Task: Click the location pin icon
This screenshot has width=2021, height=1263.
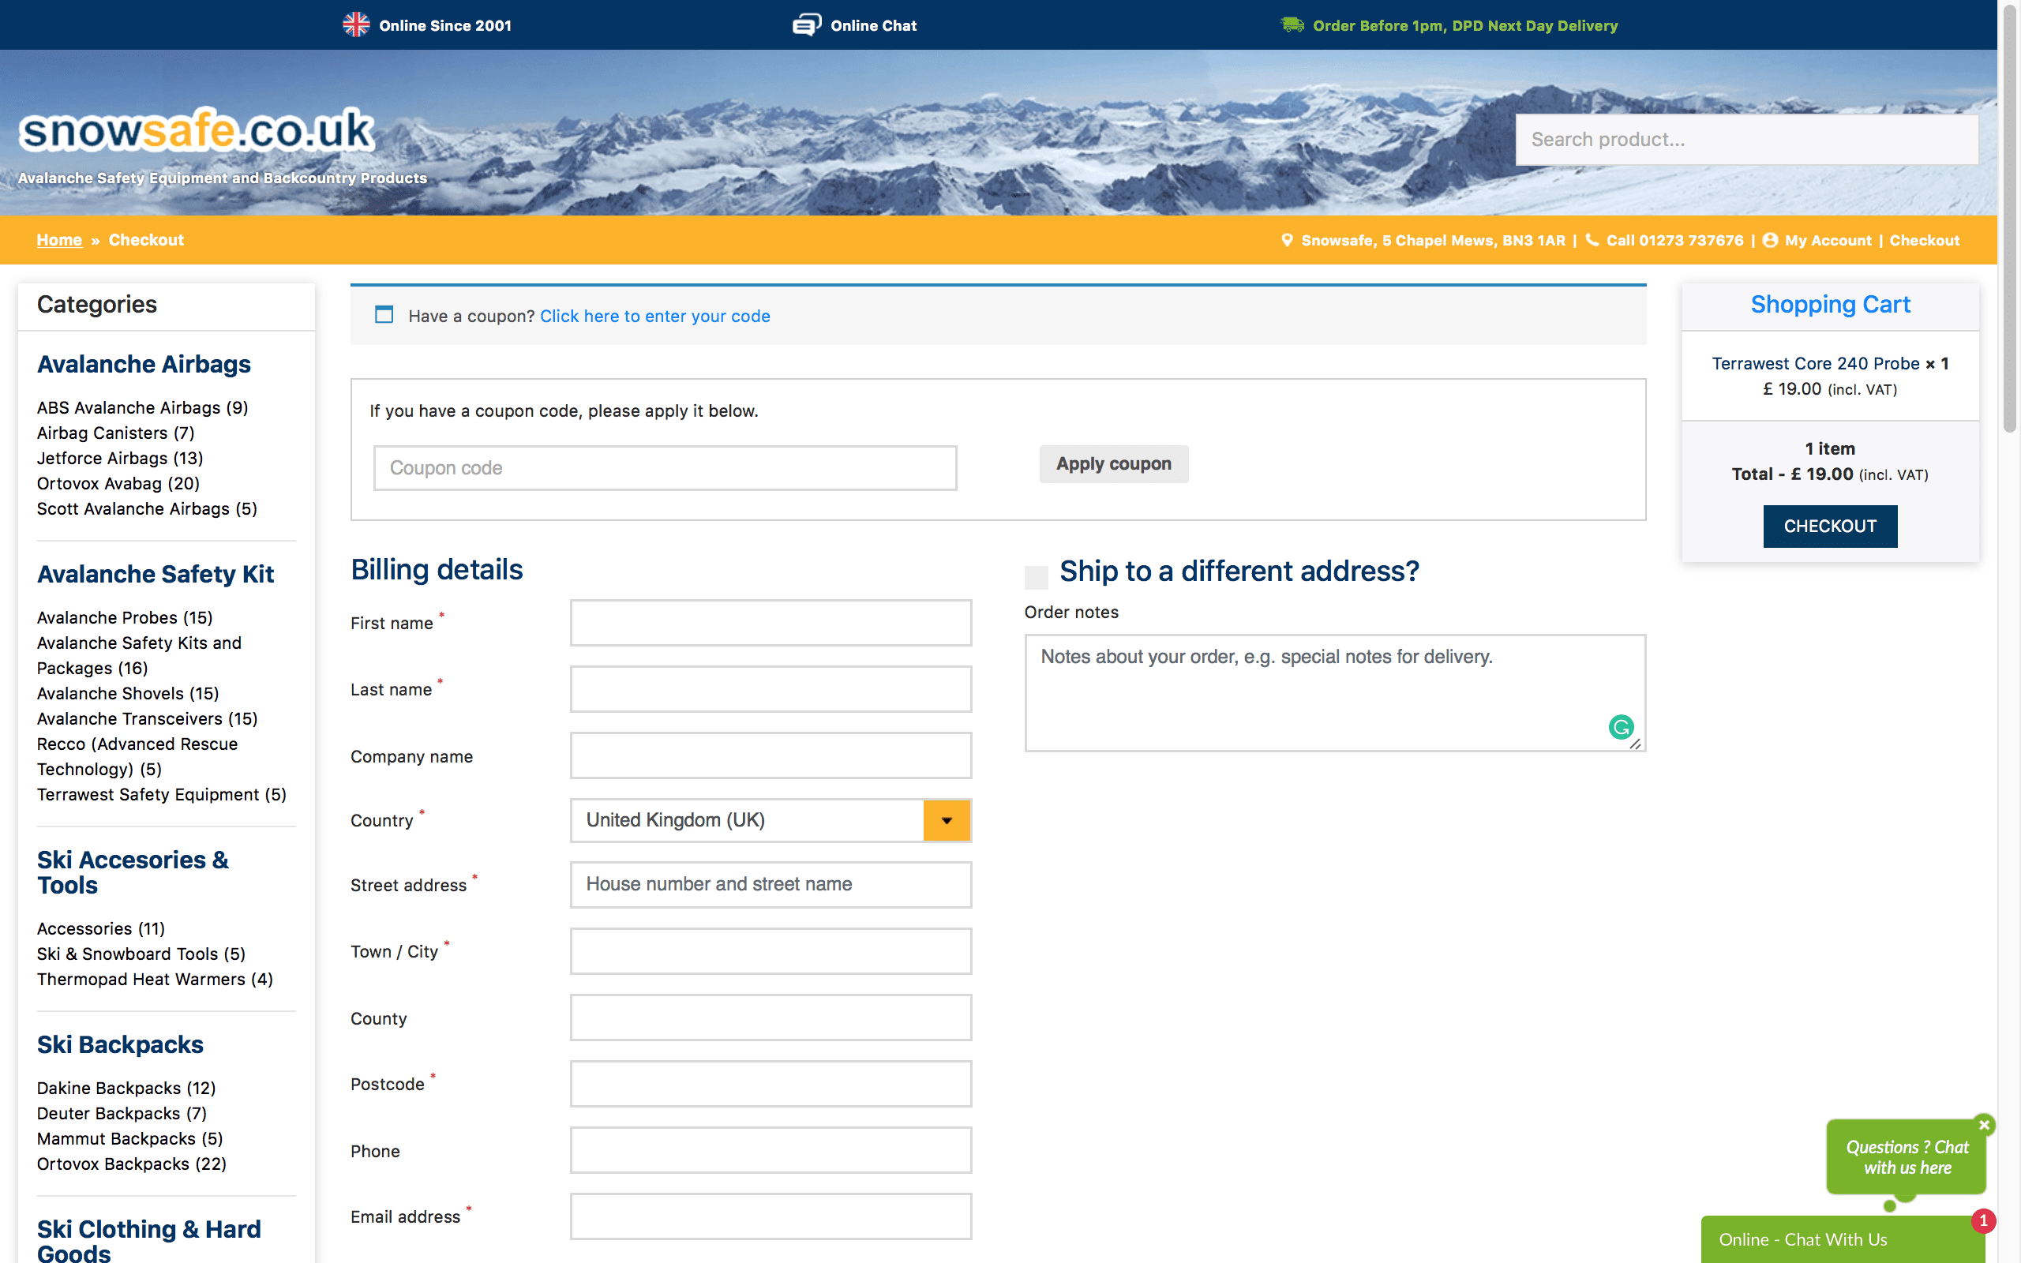Action: pyautogui.click(x=1287, y=241)
